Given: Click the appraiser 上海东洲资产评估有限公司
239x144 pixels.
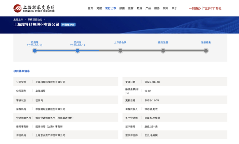Looking at the screenshot, I should [50, 135].
